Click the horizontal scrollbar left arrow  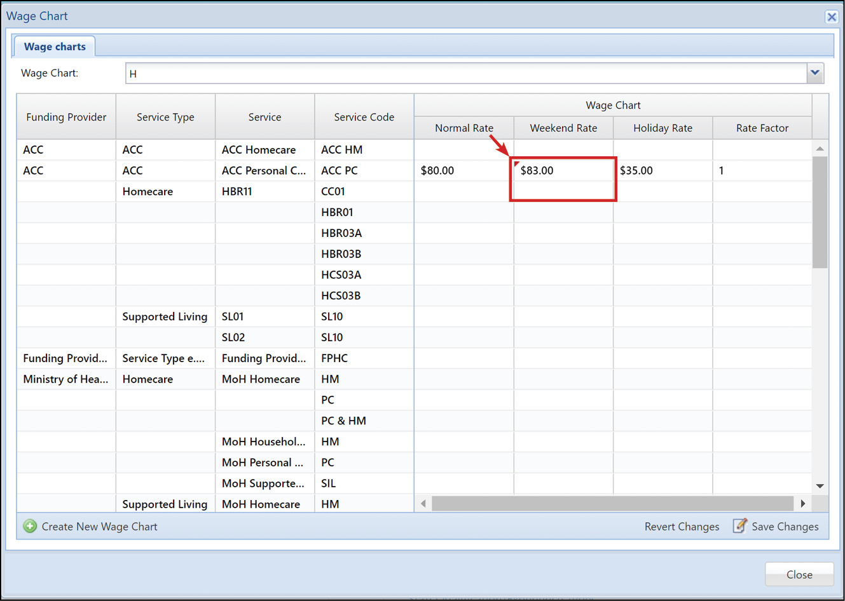(423, 503)
